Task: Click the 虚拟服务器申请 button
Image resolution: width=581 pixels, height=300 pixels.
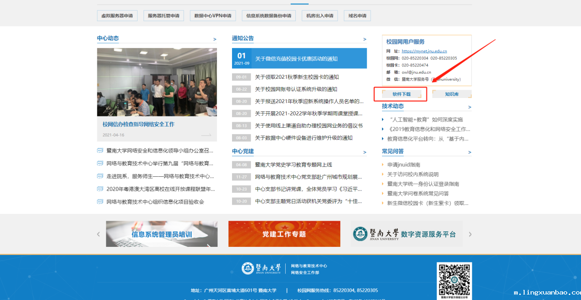Action: pyautogui.click(x=117, y=16)
